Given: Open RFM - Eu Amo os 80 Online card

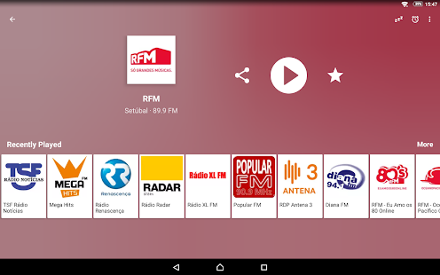Looking at the screenshot, I should 392,186.
